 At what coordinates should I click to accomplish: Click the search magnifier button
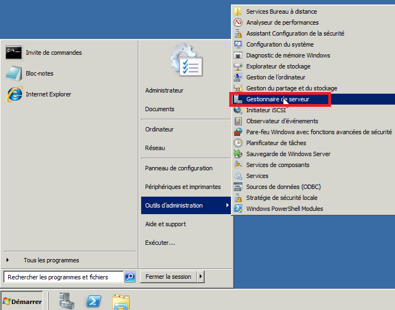click(x=130, y=277)
